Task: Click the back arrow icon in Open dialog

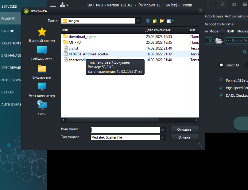Action: (148, 21)
